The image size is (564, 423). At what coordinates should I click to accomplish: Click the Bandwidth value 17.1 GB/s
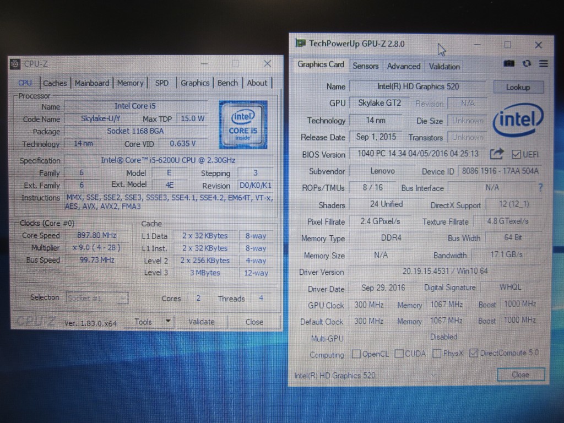tap(507, 254)
